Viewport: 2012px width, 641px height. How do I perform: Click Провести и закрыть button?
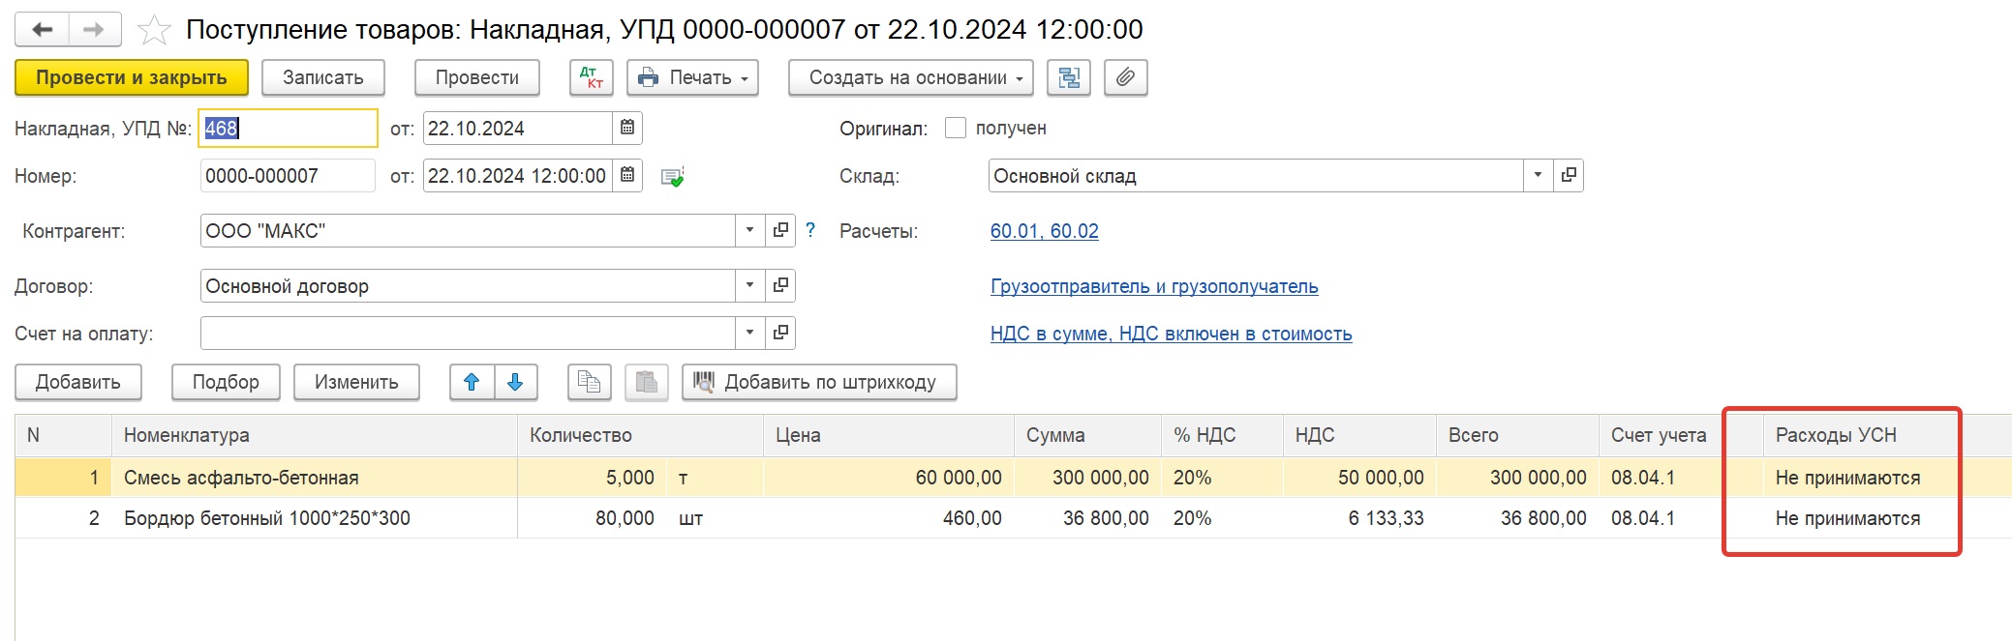[x=132, y=77]
